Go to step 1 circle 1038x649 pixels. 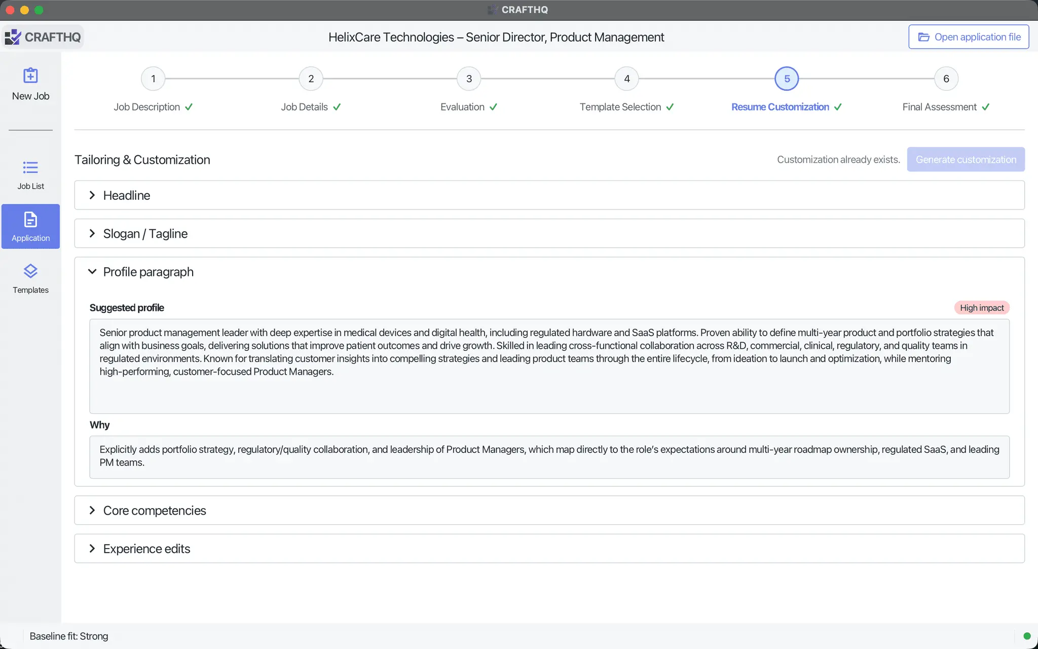[153, 79]
